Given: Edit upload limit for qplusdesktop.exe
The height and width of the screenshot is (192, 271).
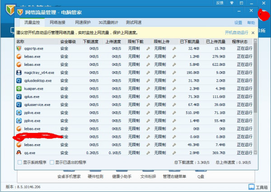Looking at the screenshot, I should click(174, 81).
